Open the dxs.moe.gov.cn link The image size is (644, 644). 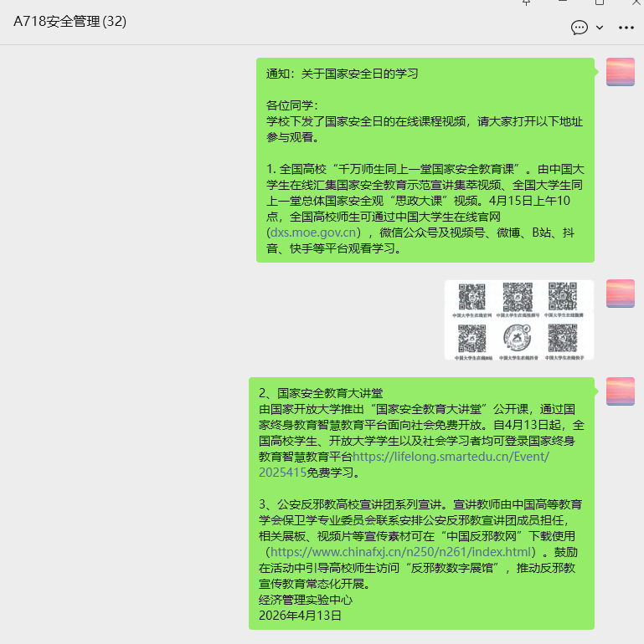[x=315, y=232]
